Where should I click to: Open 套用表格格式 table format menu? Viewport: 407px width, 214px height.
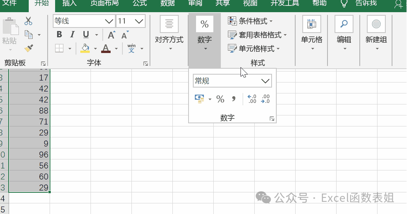click(257, 35)
